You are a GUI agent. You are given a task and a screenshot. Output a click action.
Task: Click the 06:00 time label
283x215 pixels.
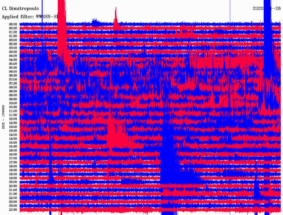point(13,72)
